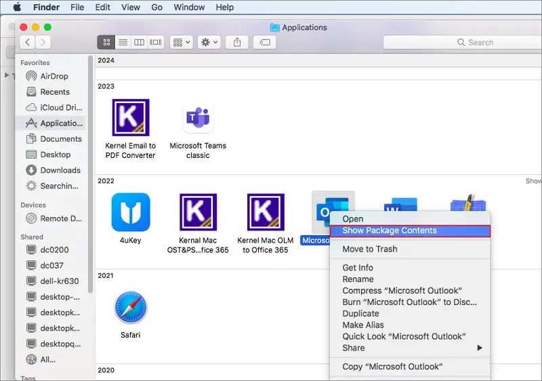Click the Search field
The height and width of the screenshot is (381, 542).
pyautogui.click(x=463, y=42)
